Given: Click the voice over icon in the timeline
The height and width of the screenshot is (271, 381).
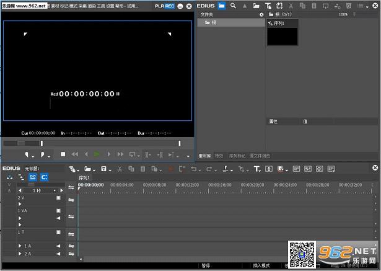Looking at the screenshot, I should point(269,169).
